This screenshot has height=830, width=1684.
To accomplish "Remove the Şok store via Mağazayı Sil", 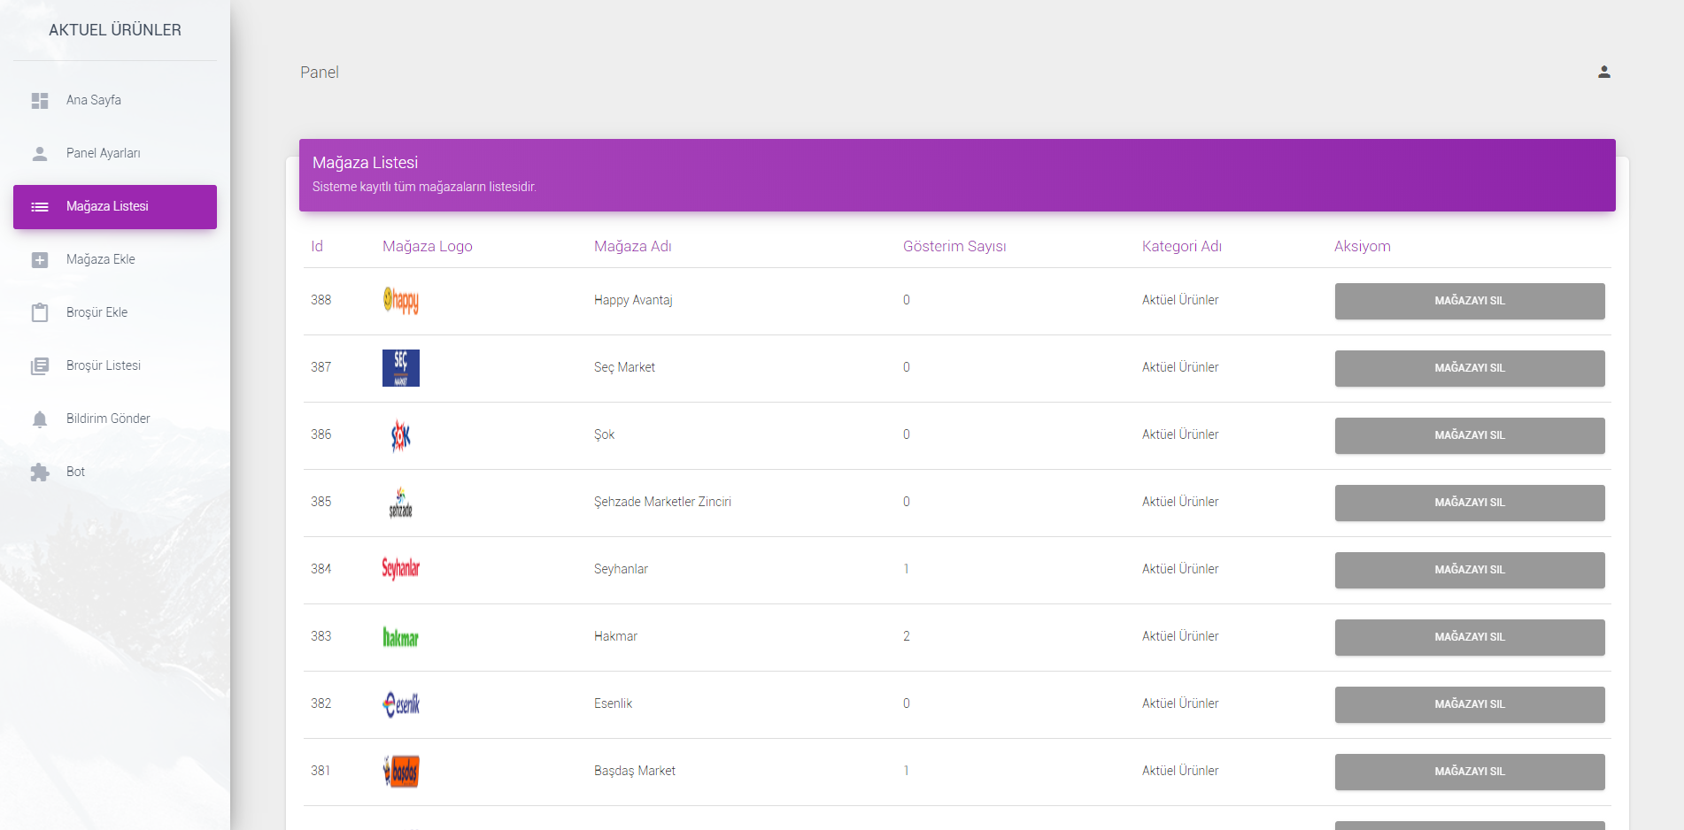I will tap(1470, 435).
